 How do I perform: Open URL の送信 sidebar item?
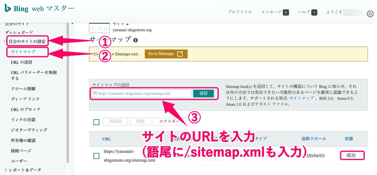click(x=21, y=62)
